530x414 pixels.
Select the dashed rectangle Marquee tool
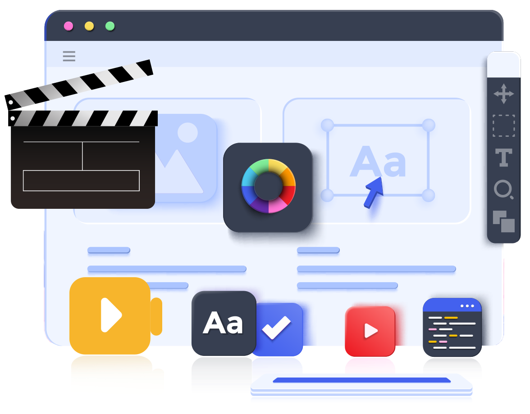click(503, 126)
